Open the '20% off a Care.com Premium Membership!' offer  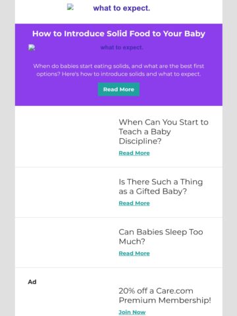165,296
